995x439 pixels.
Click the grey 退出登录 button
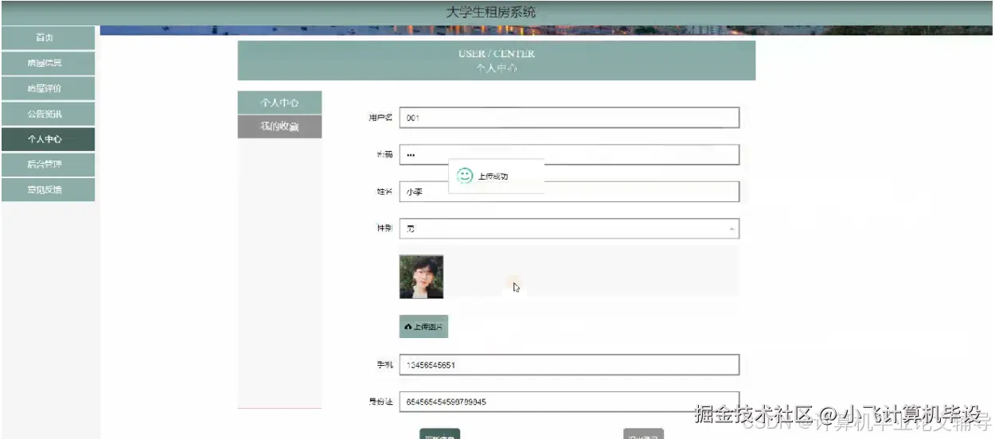[x=643, y=434]
